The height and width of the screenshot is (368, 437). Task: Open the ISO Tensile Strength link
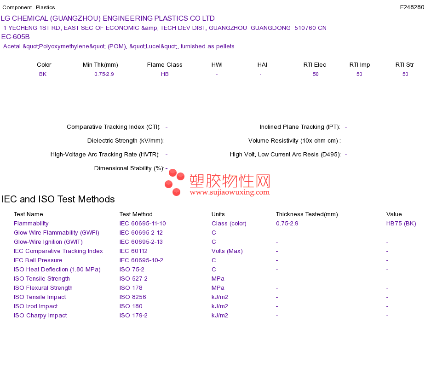coord(42,278)
